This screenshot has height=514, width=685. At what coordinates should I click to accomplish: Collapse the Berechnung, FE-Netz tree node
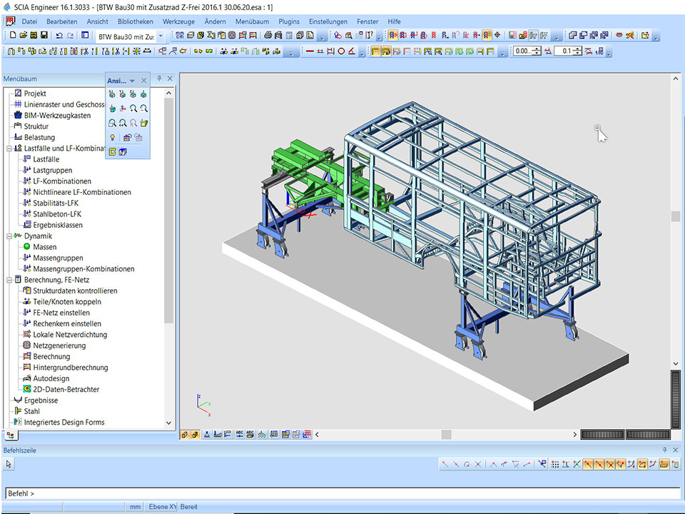(9, 280)
